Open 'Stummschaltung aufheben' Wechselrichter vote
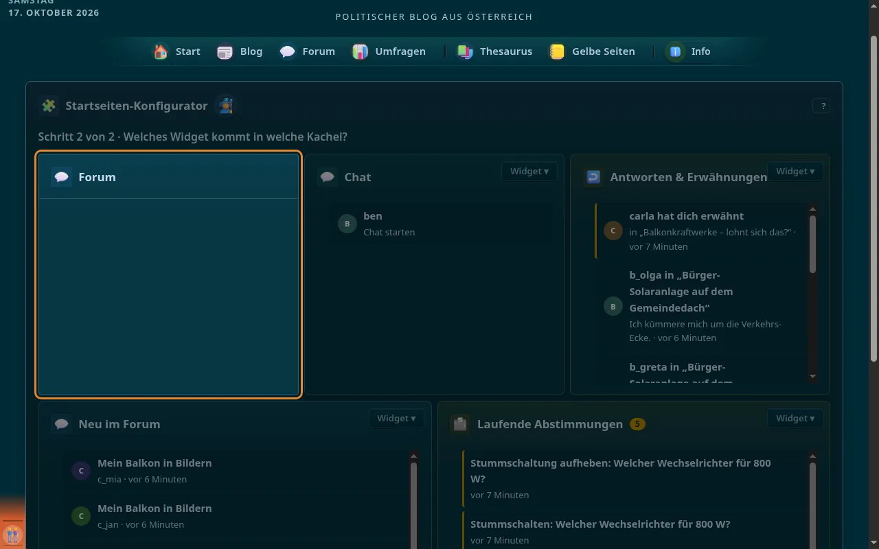Screen dimensions: 879x549 click(634, 478)
